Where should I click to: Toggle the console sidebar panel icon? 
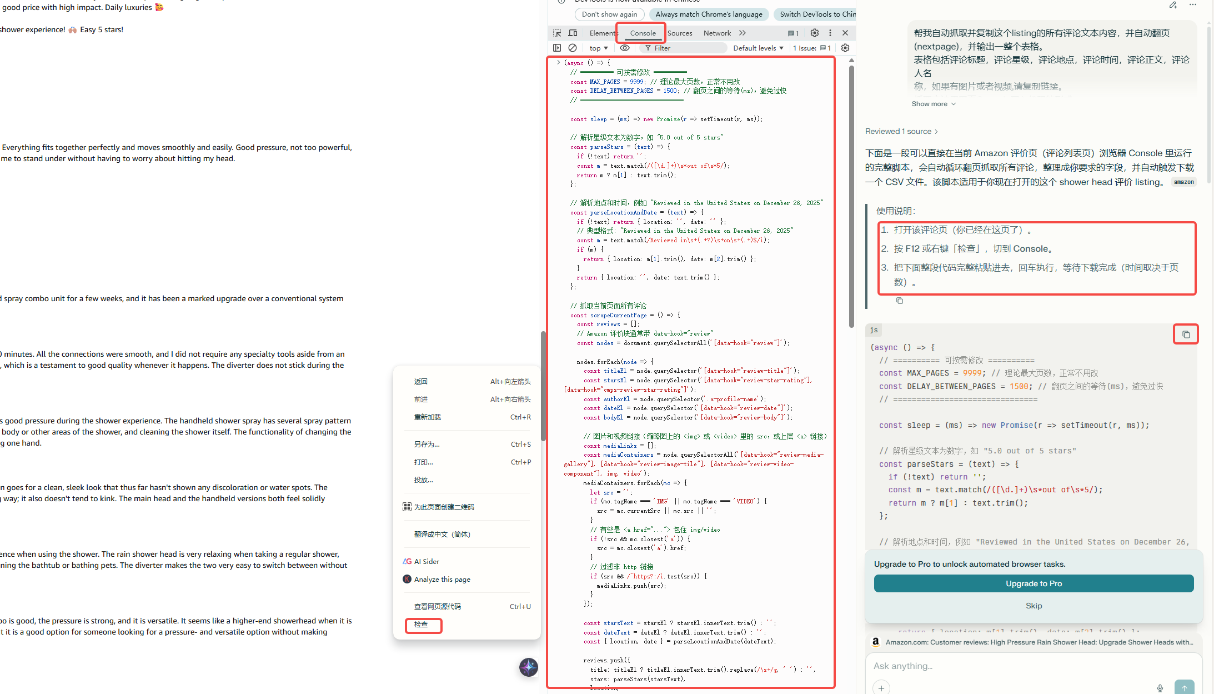pyautogui.click(x=557, y=48)
